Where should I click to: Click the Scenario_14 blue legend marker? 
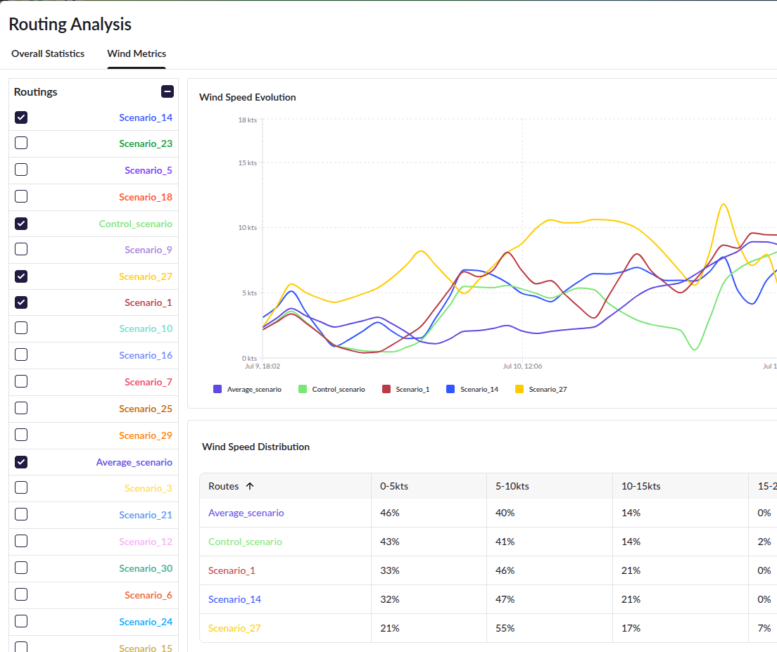click(x=450, y=389)
